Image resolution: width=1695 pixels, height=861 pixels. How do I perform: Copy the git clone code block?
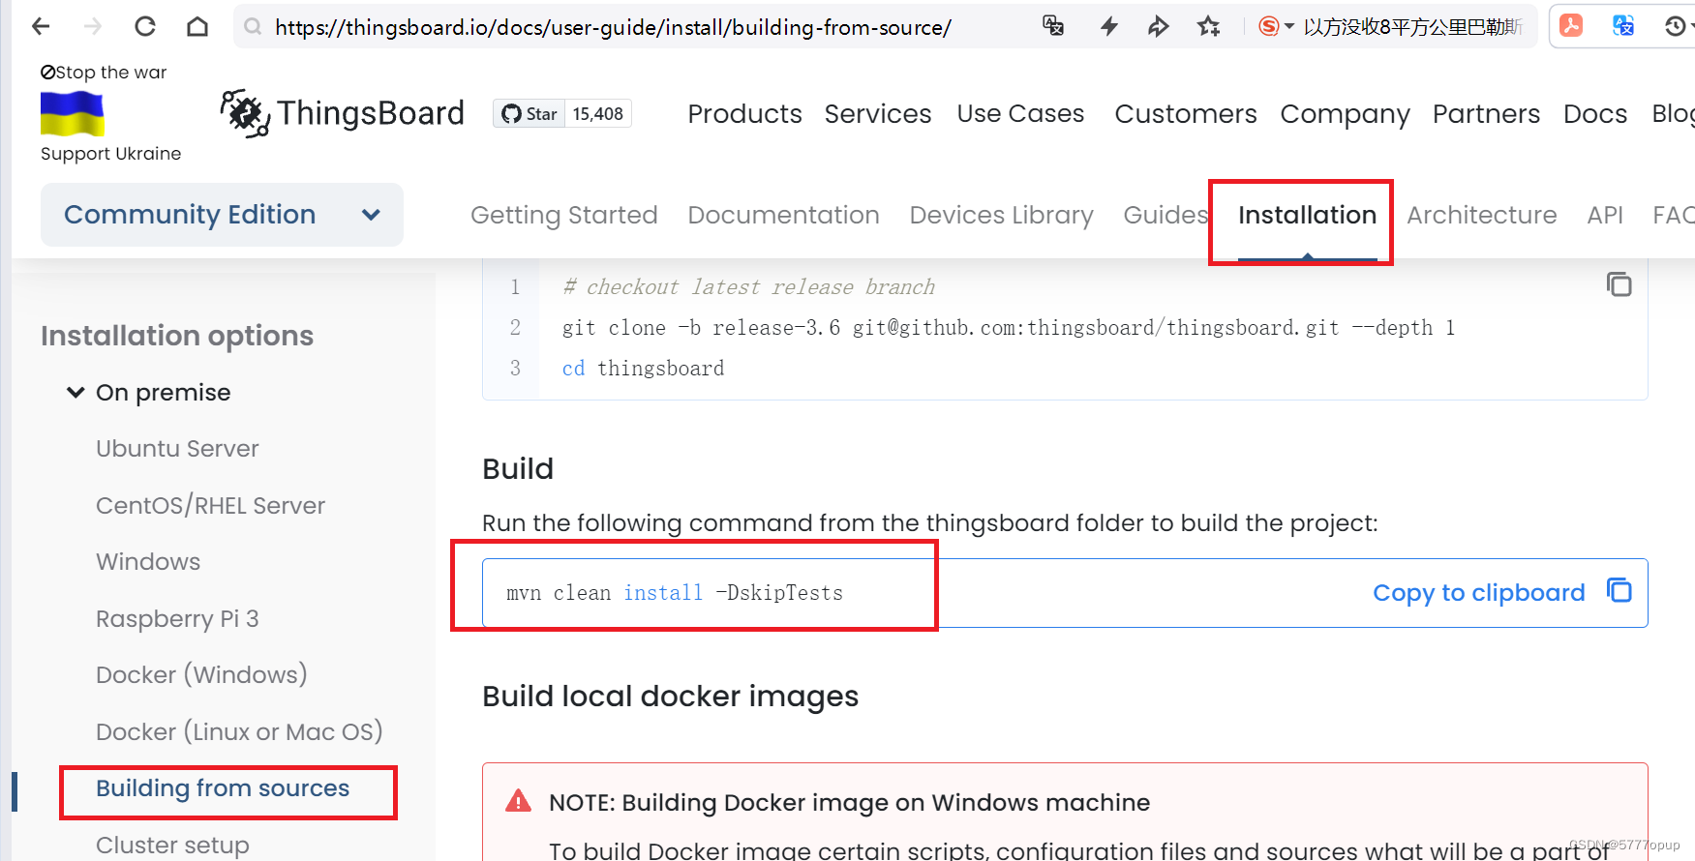[1619, 284]
